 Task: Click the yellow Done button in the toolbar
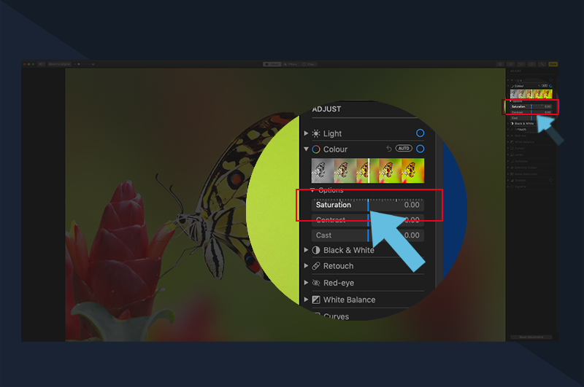click(553, 64)
